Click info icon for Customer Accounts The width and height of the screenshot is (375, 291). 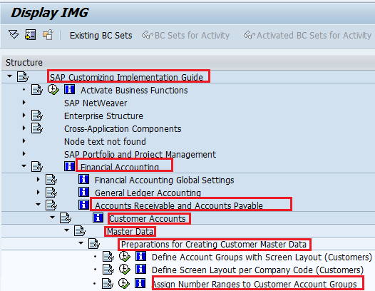click(98, 218)
